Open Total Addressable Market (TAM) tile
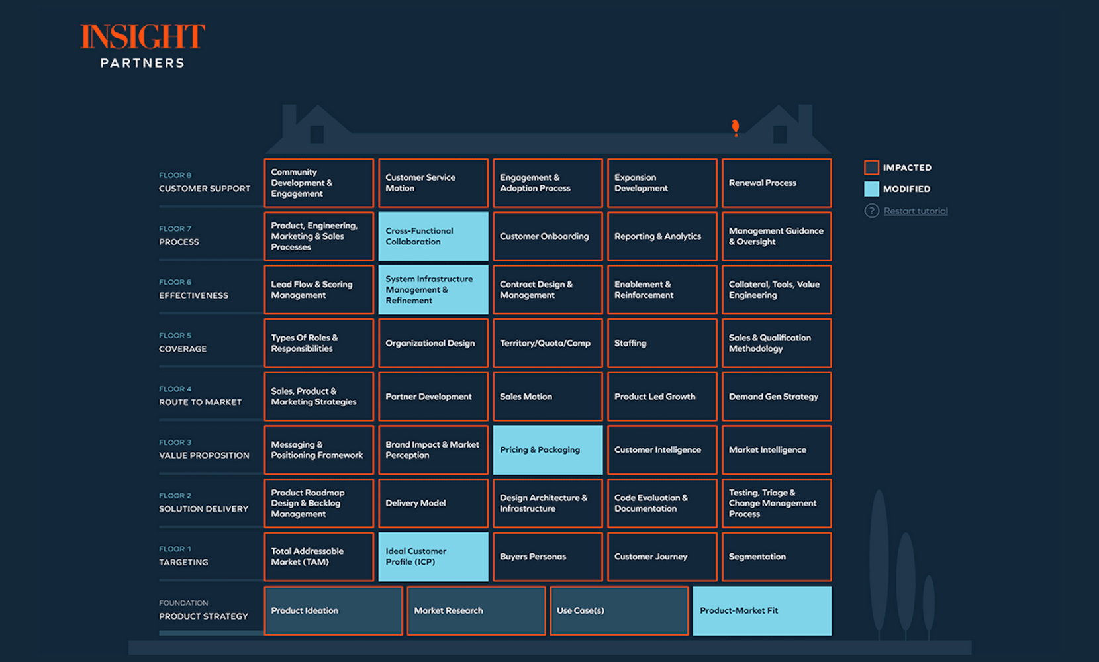This screenshot has height=662, width=1099. coord(319,557)
